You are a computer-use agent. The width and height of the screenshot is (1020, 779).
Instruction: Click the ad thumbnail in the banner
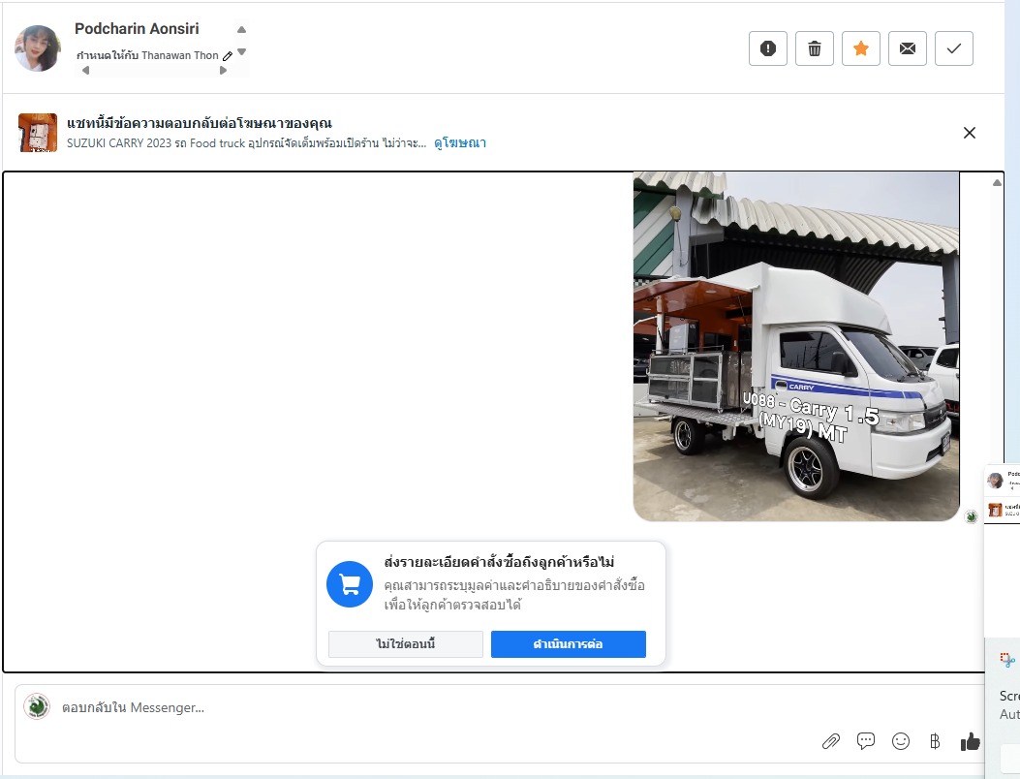click(x=38, y=133)
